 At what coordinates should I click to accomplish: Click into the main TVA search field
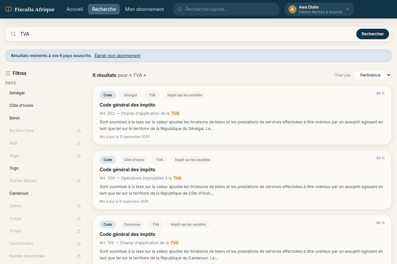tap(185, 34)
